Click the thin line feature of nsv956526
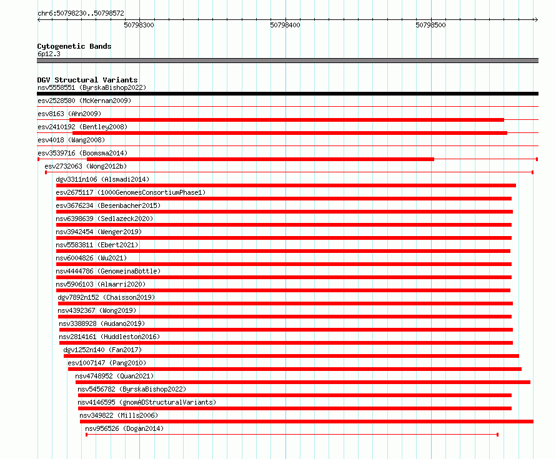Viewport: 556px width, 459px height. [x=292, y=435]
